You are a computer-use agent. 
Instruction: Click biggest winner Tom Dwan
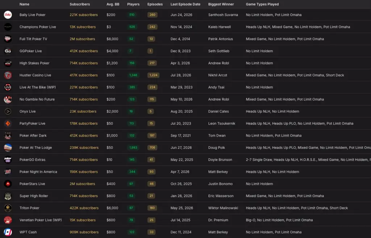[217, 135]
